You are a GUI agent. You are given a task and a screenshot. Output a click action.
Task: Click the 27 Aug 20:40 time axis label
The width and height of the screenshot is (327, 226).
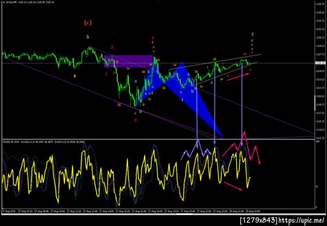tap(188, 211)
